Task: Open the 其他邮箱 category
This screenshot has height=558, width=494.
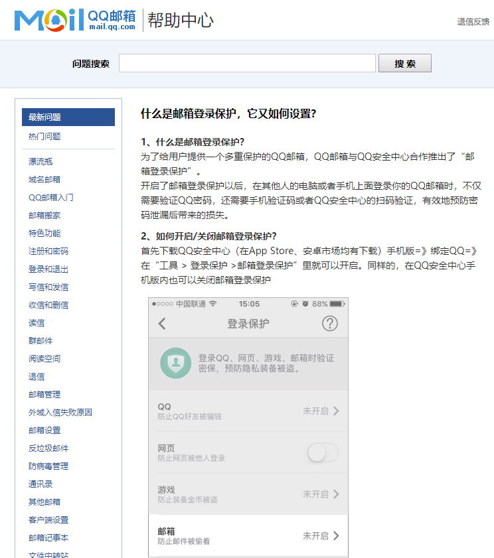Action: (x=44, y=502)
